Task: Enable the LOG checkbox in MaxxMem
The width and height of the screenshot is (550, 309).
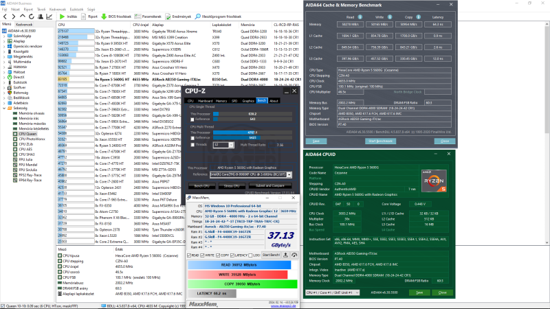Action: (250, 255)
